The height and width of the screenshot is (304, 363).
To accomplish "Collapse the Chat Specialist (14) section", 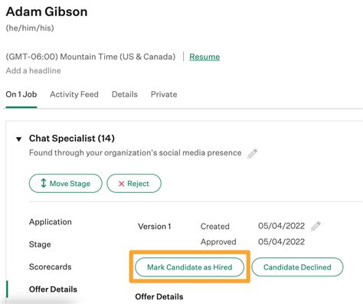I will click(18, 139).
